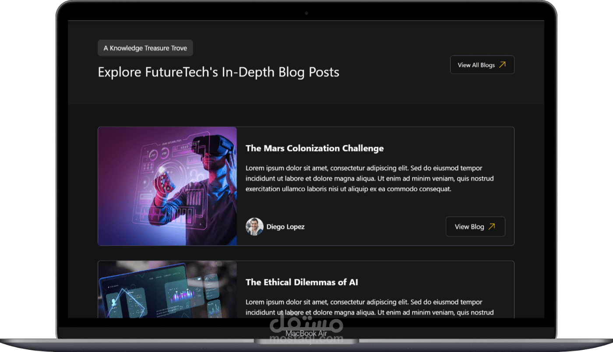Click the VR headset thumbnail image
This screenshot has width=613, height=352.
[x=167, y=186]
